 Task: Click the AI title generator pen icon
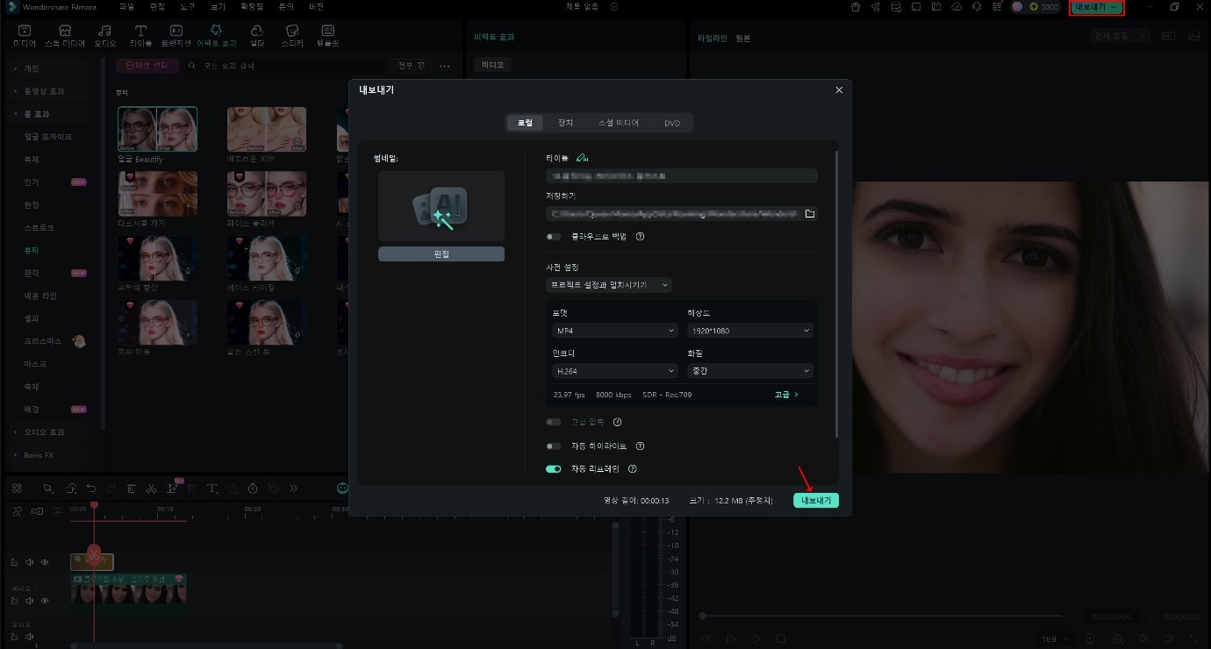[581, 158]
